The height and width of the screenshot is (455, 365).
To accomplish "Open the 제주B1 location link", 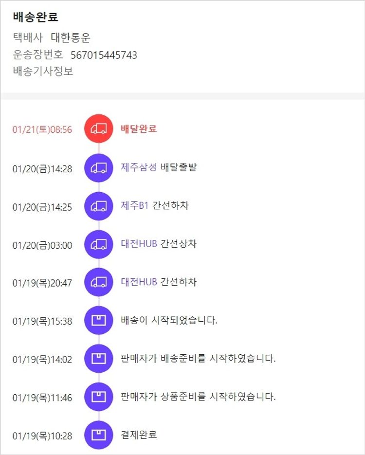I will point(134,206).
